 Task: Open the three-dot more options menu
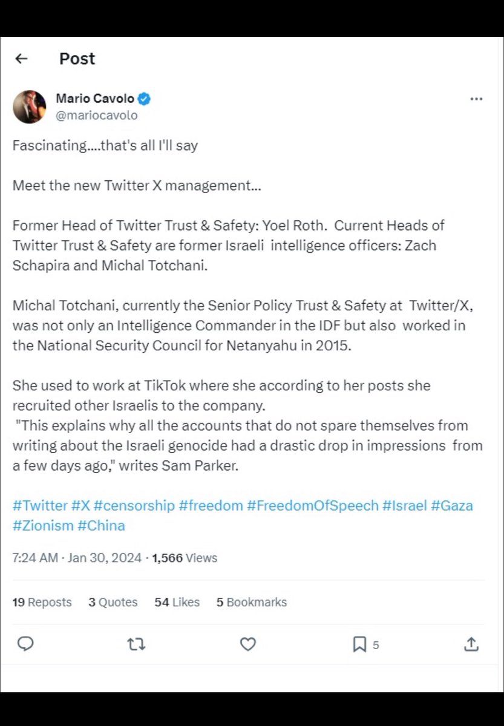click(x=476, y=99)
